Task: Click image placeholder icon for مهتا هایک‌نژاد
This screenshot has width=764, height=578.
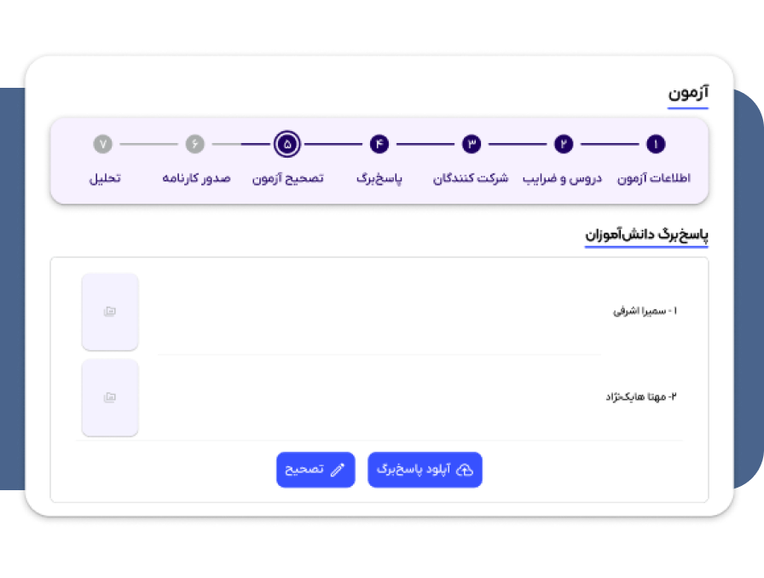Action: (x=110, y=397)
